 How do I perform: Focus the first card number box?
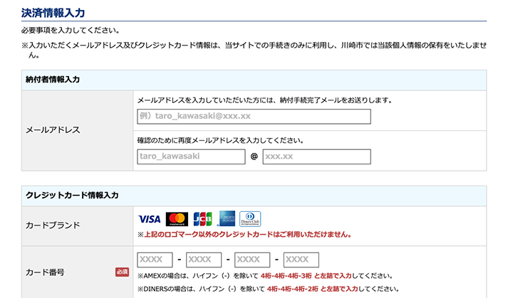pos(155,260)
